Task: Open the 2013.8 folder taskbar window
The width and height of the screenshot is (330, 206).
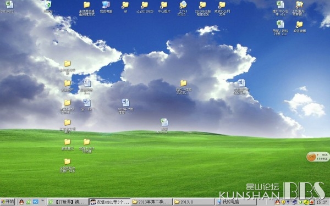Action: pos(194,202)
